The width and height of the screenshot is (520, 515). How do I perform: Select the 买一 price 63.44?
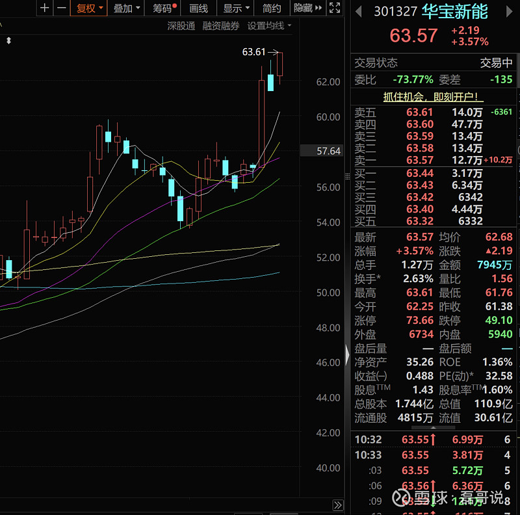tap(420, 173)
